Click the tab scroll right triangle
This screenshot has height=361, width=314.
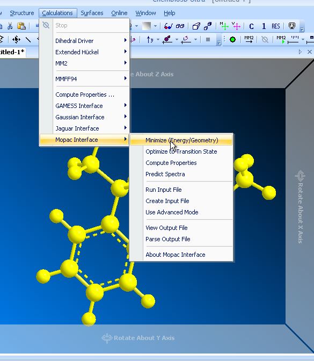click(300, 52)
